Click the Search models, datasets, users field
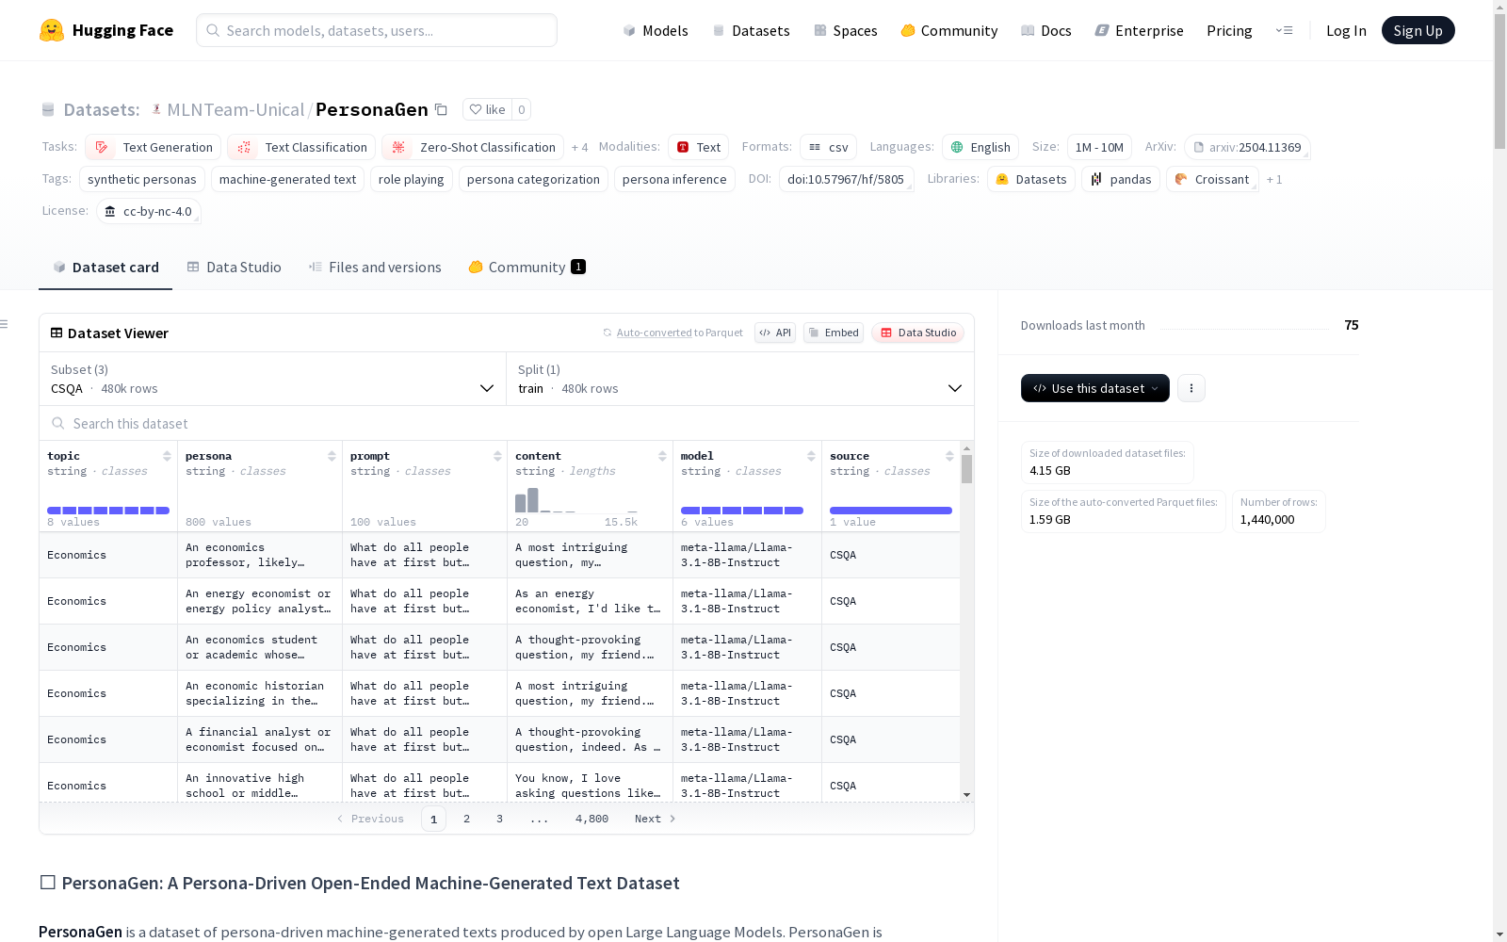 [x=377, y=30]
